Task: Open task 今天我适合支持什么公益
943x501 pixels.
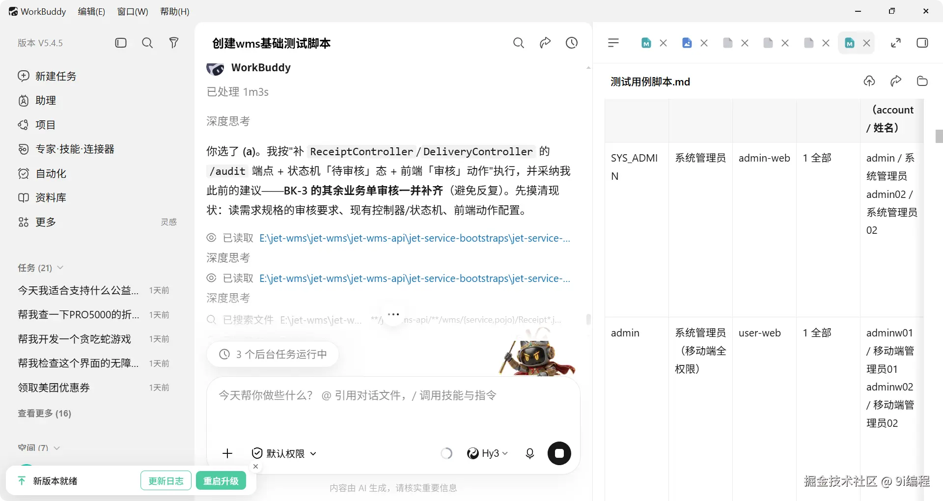Action: click(x=93, y=290)
